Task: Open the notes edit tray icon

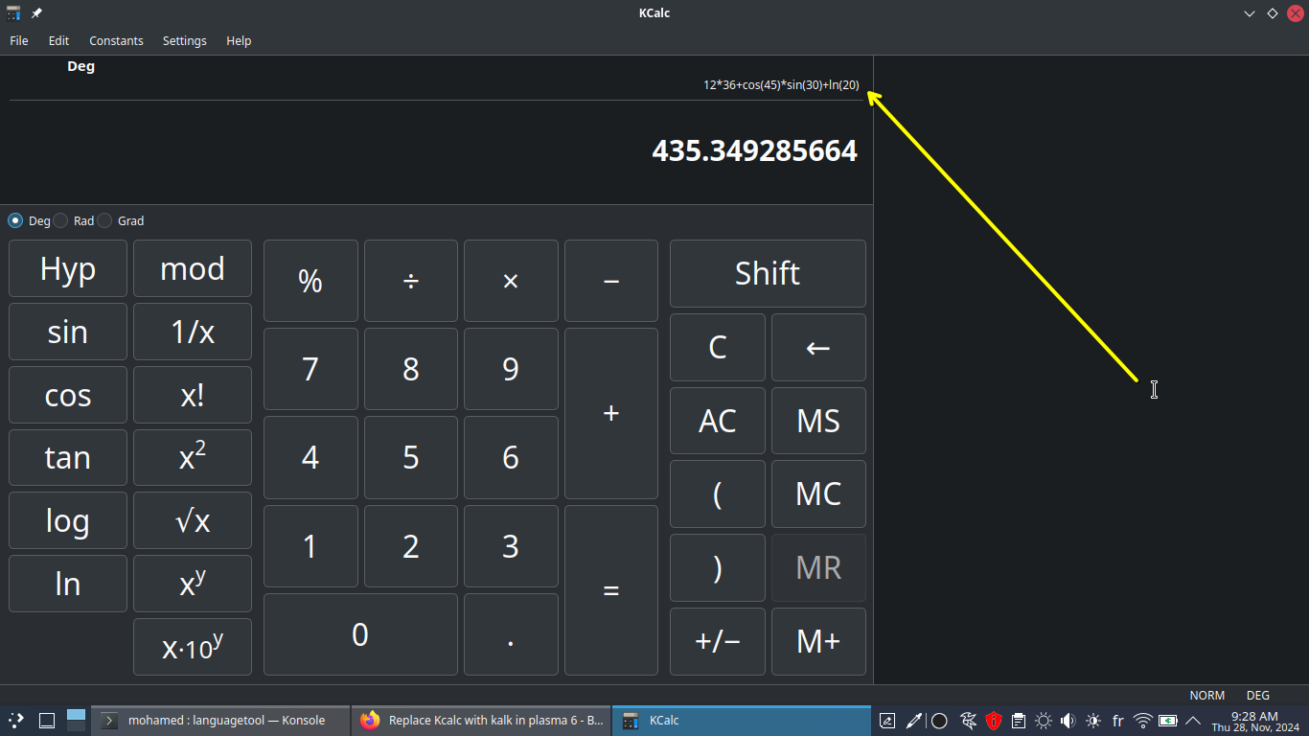Action: [x=887, y=721]
